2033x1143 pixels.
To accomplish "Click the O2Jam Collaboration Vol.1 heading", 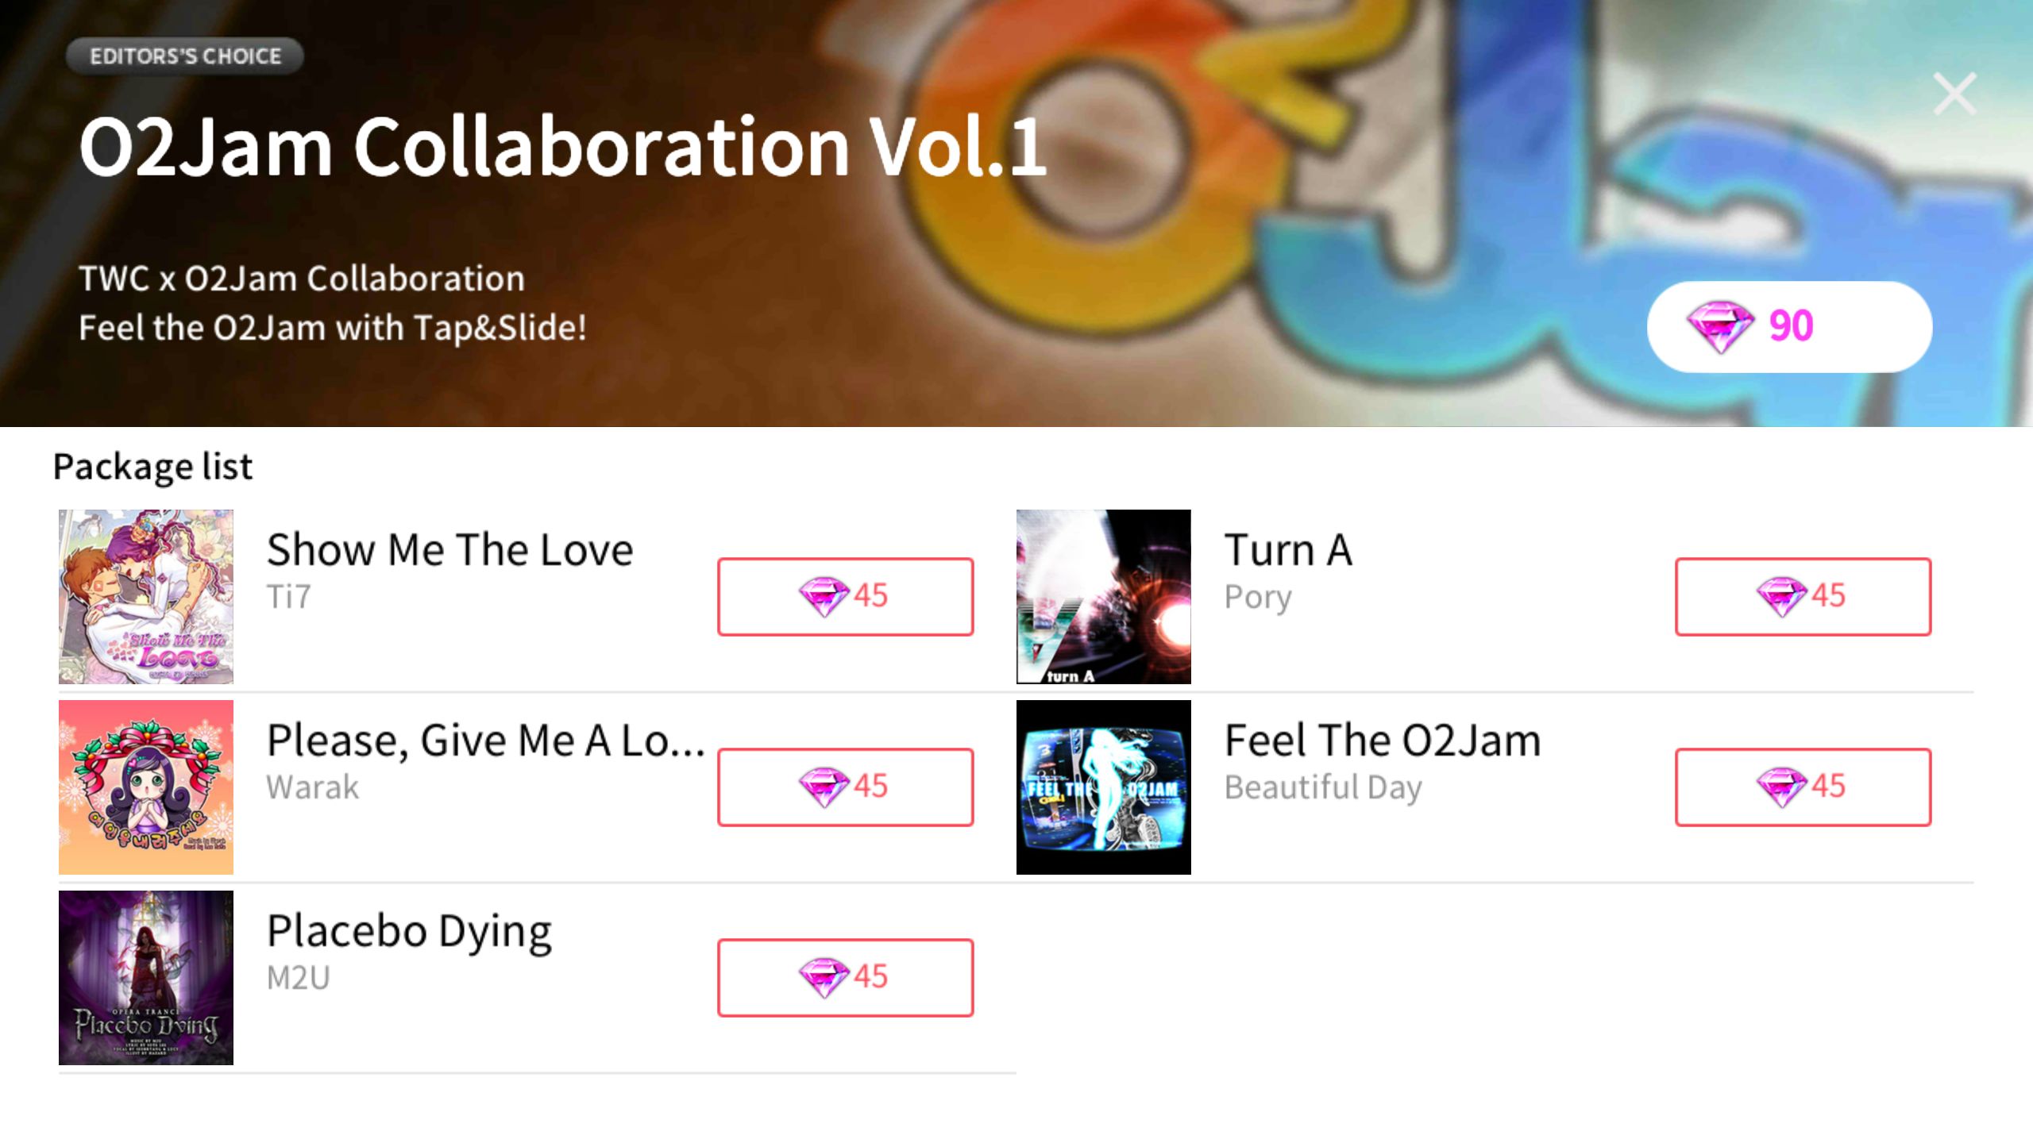I will click(562, 146).
